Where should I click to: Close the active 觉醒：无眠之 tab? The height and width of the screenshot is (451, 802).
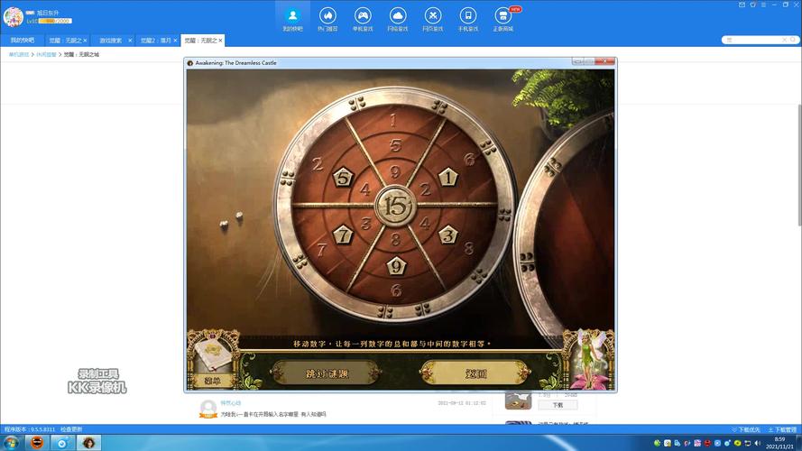pos(220,41)
